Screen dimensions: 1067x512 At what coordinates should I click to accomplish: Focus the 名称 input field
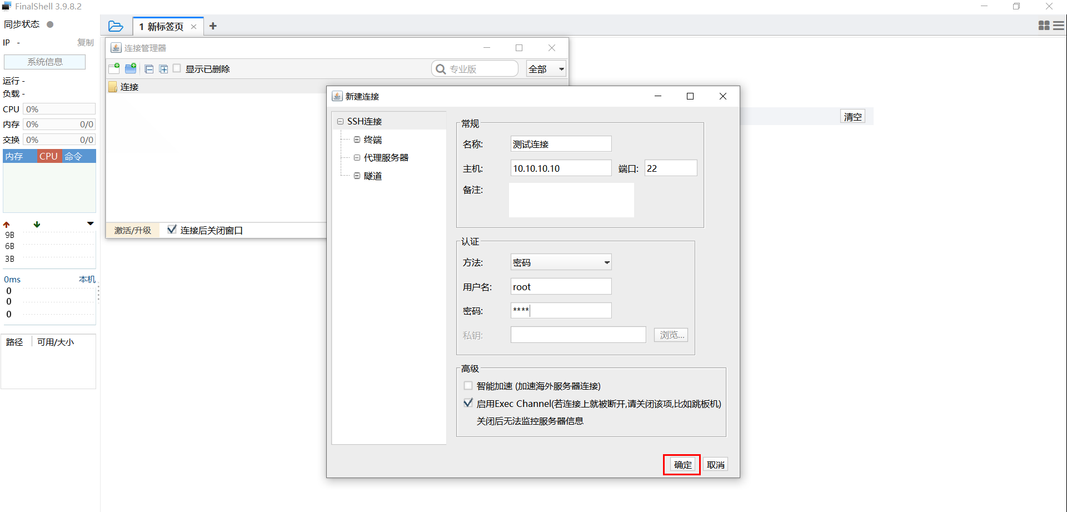tap(561, 144)
